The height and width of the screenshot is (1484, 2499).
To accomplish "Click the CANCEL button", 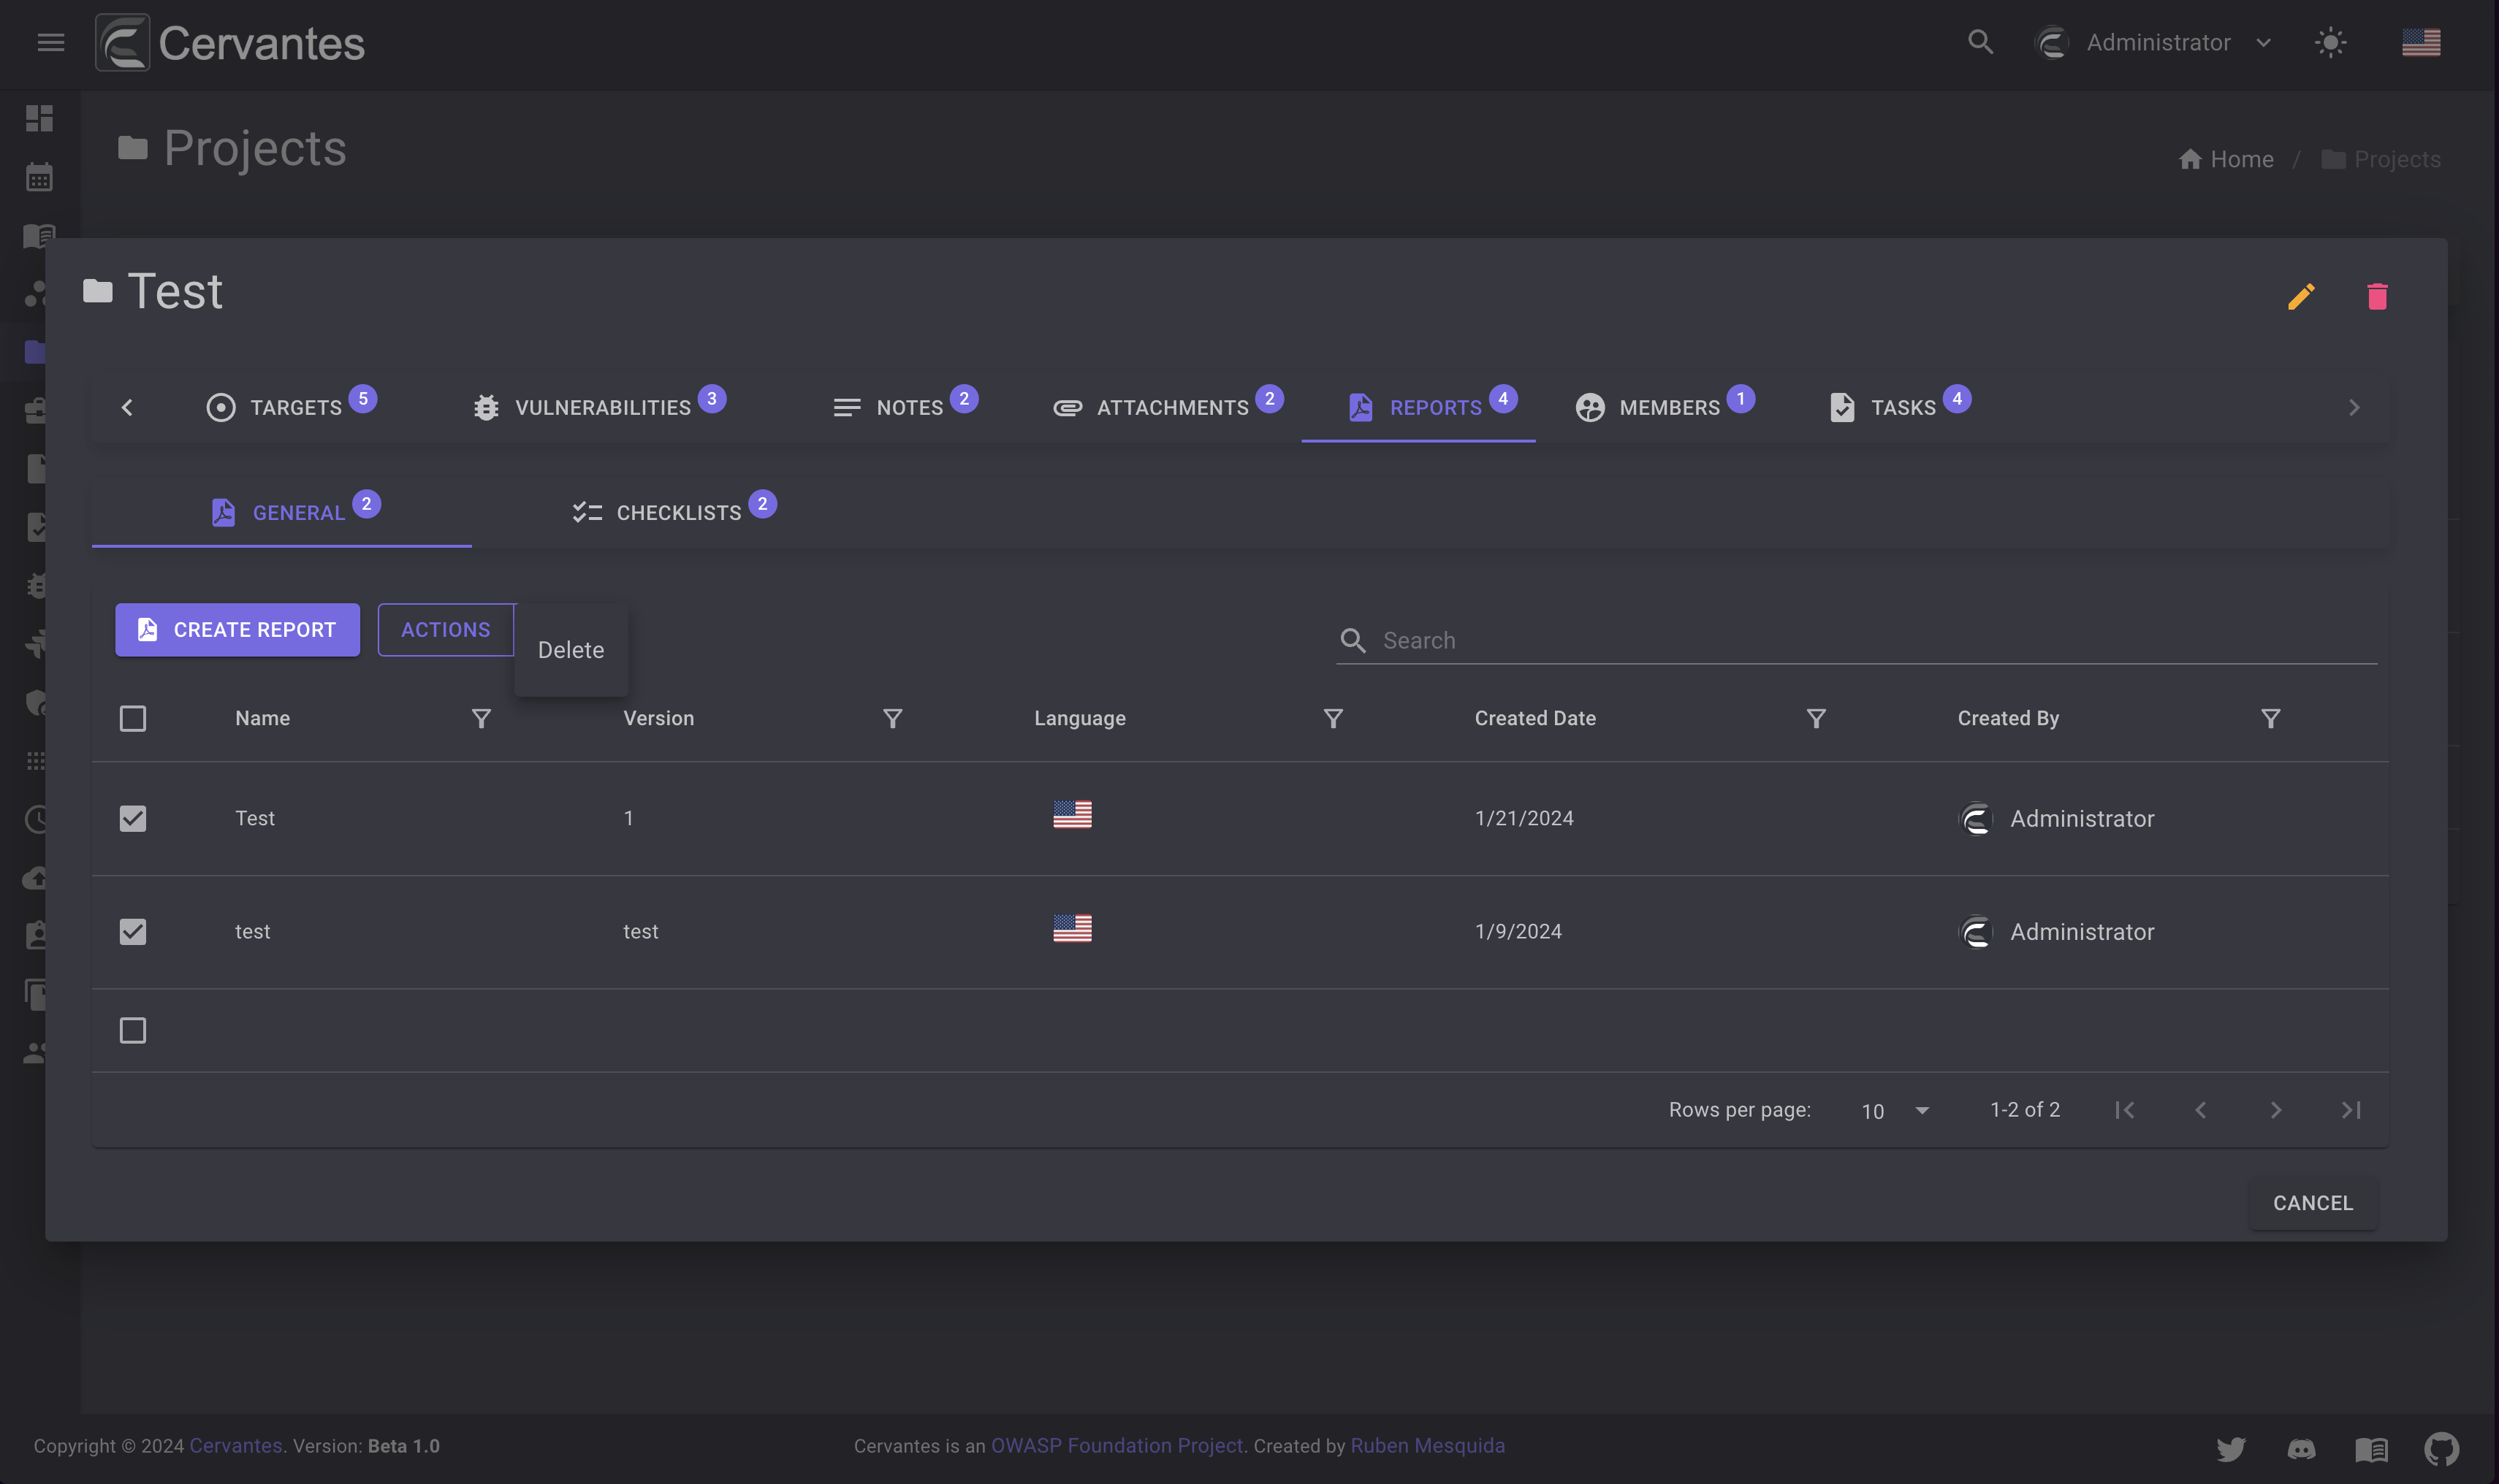I will point(2313,1202).
